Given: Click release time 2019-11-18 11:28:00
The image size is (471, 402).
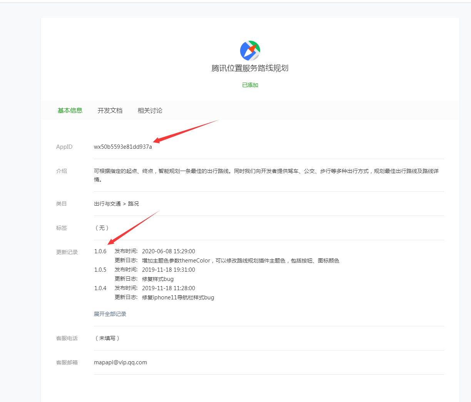Looking at the screenshot, I should 169,288.
